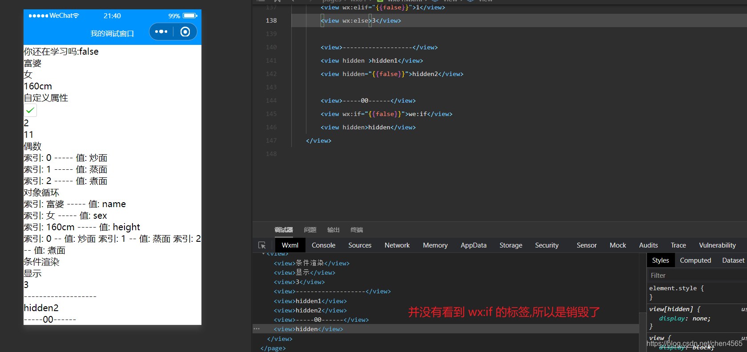The width and height of the screenshot is (747, 352).
Task: Click line number 138 in editor gutter
Action: pos(271,20)
